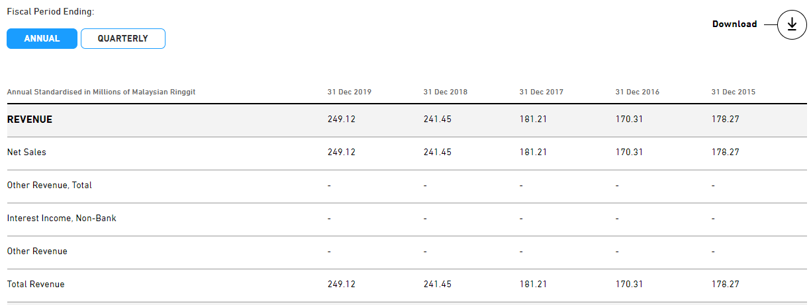This screenshot has width=811, height=305.
Task: Click the REVENUE section header row
Action: click(x=30, y=119)
